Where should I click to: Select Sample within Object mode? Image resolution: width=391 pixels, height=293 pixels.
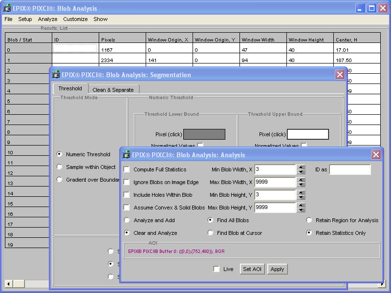pyautogui.click(x=59, y=167)
